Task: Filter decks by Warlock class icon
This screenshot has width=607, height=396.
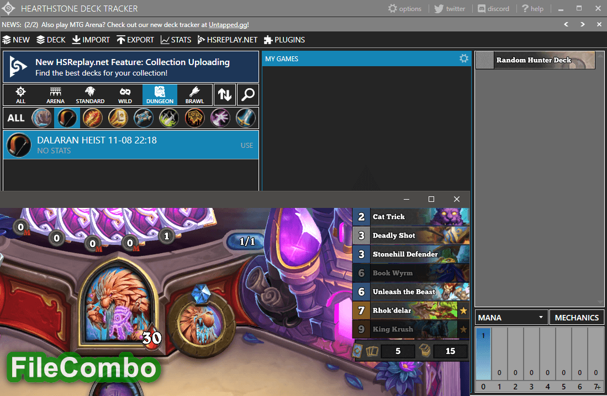Action: [220, 118]
